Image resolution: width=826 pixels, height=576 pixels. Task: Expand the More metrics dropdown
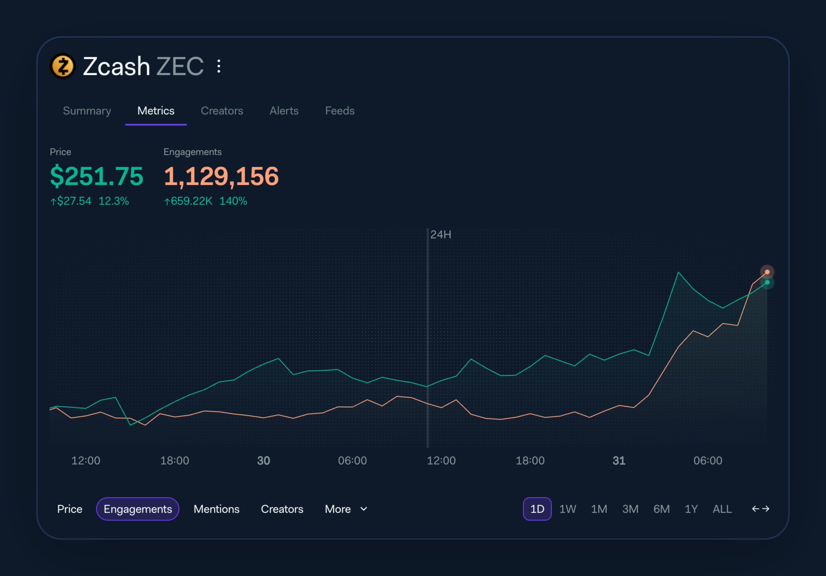tap(346, 509)
